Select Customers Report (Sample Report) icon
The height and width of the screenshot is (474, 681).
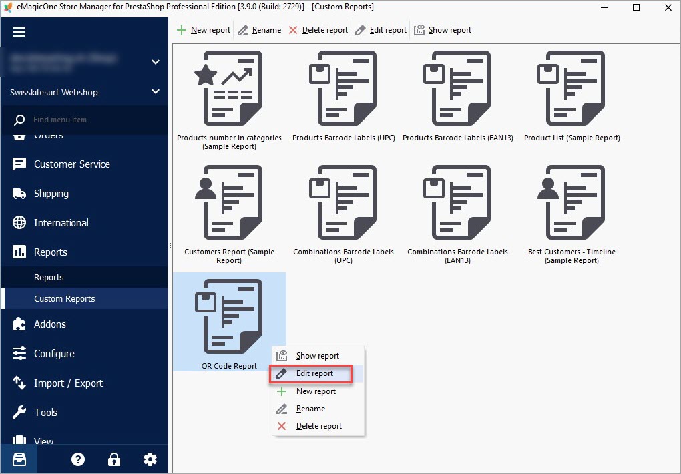click(x=229, y=202)
